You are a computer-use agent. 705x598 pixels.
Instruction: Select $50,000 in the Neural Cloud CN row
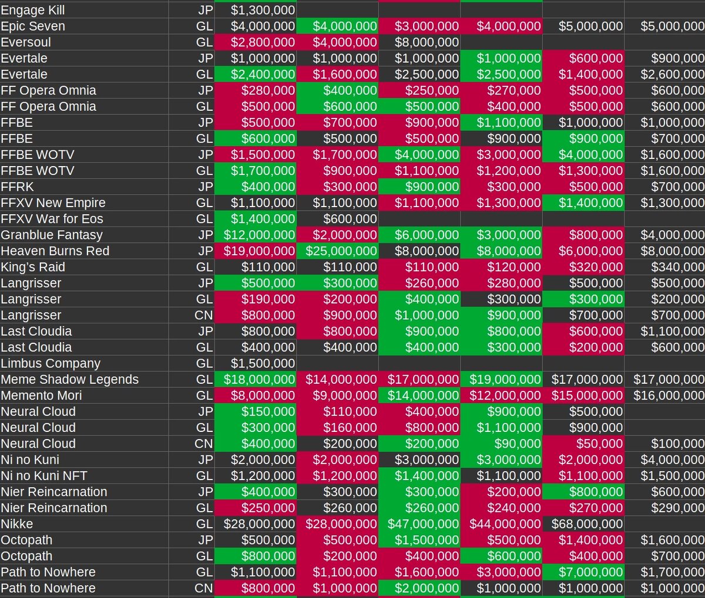[583, 443]
